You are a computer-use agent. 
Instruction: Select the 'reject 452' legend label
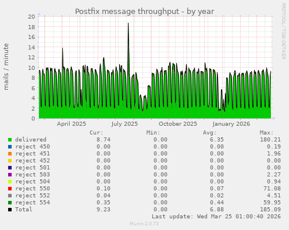pos(33,161)
